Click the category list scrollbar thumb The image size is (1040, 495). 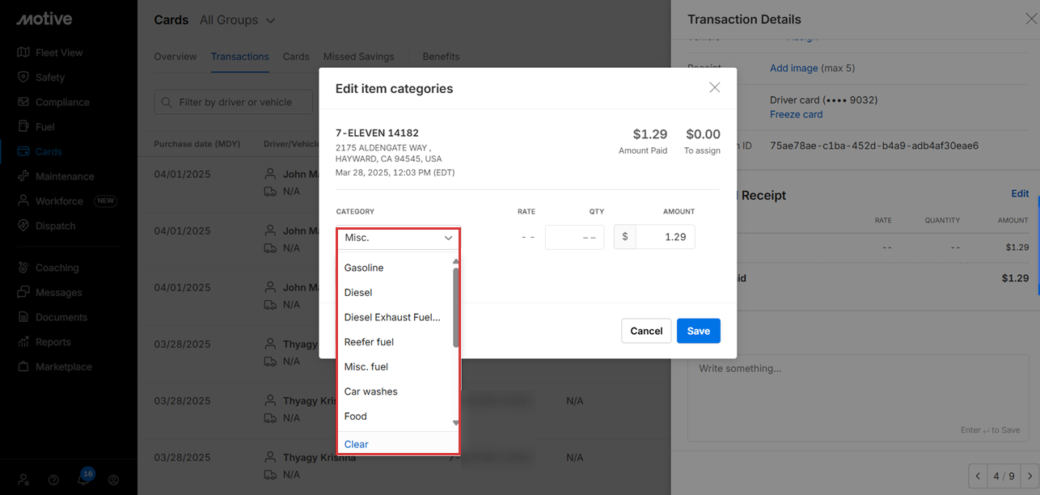click(x=456, y=307)
